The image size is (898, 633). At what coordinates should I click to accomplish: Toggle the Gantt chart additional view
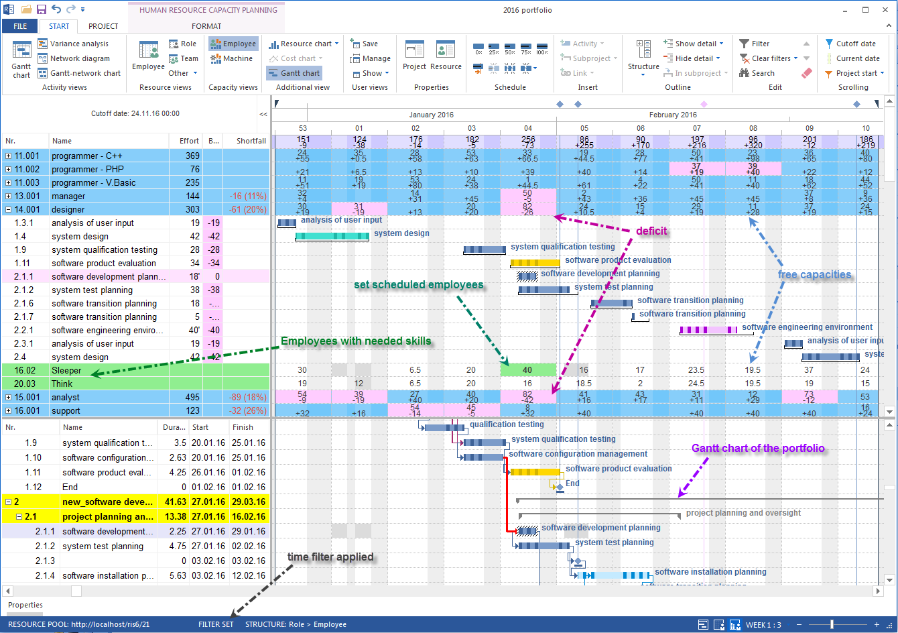pyautogui.click(x=294, y=73)
